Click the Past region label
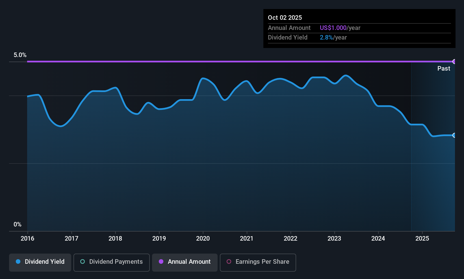This screenshot has width=464, height=279. click(444, 68)
